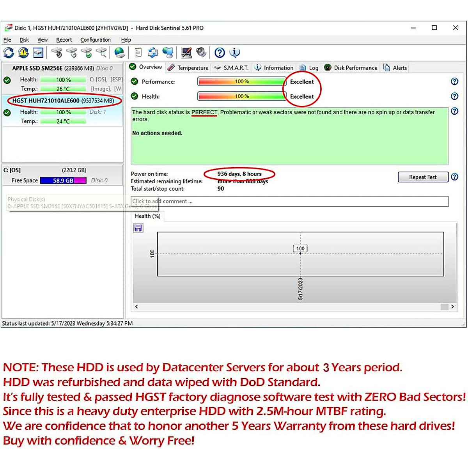Click the comment input field
The image size is (468, 468).
click(289, 201)
